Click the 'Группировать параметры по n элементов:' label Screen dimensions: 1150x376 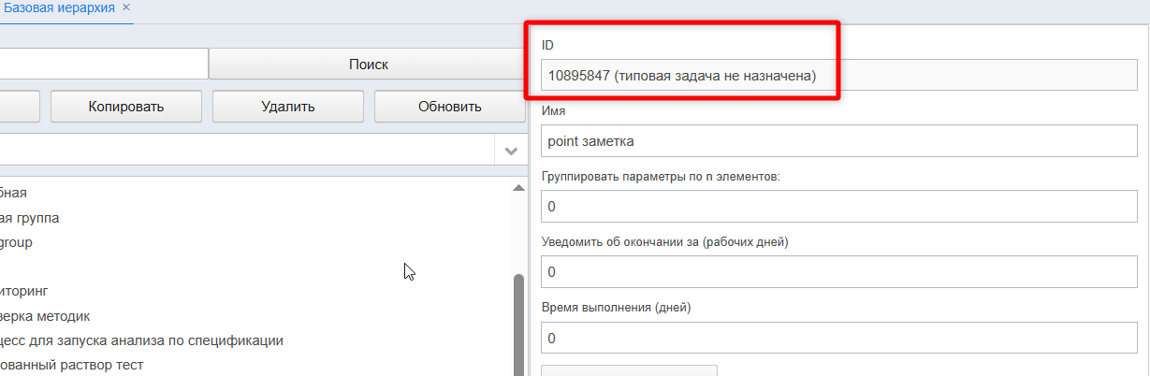coord(661,176)
